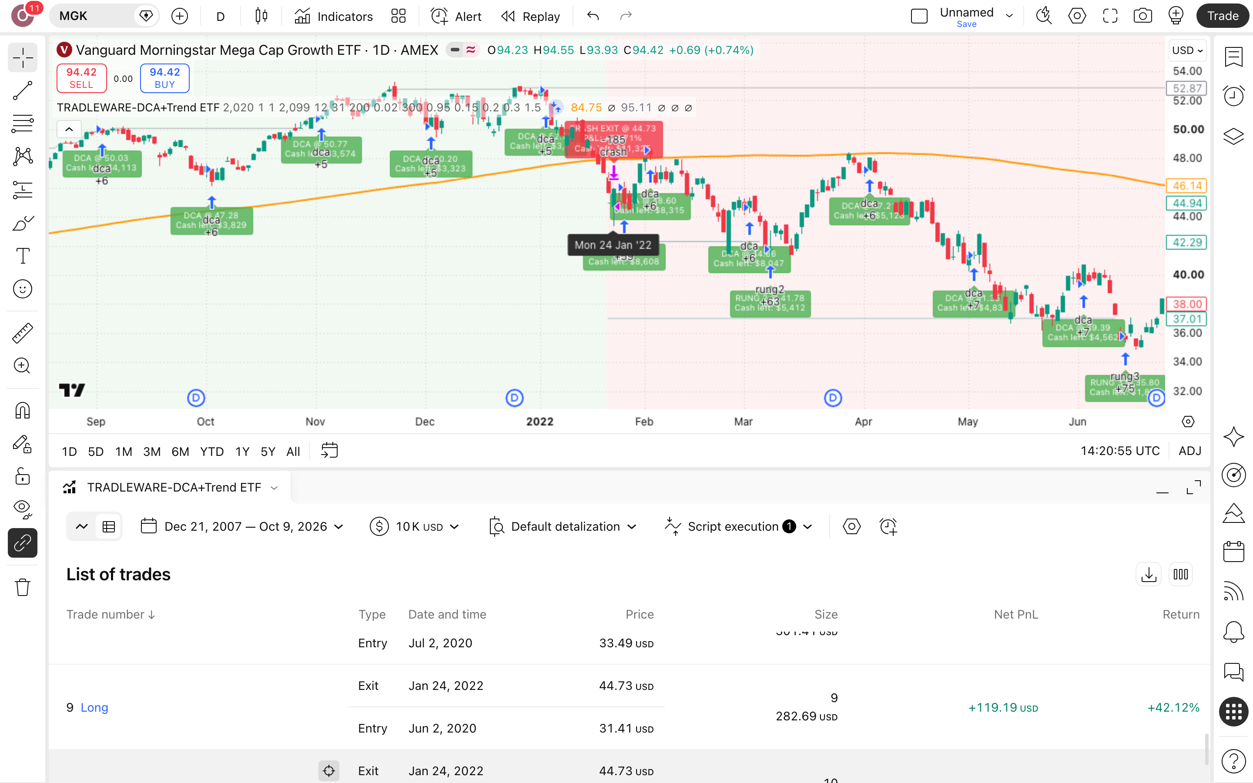
Task: Toggle lock all drawing tools
Action: pyautogui.click(x=23, y=476)
